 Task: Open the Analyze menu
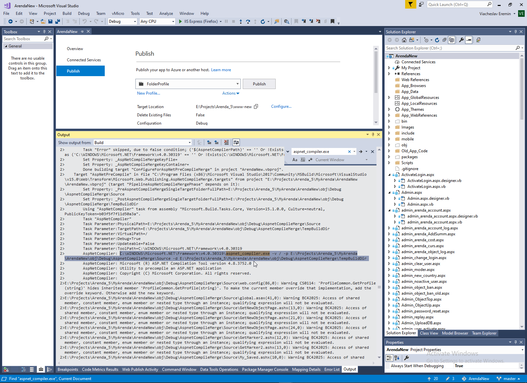166,14
